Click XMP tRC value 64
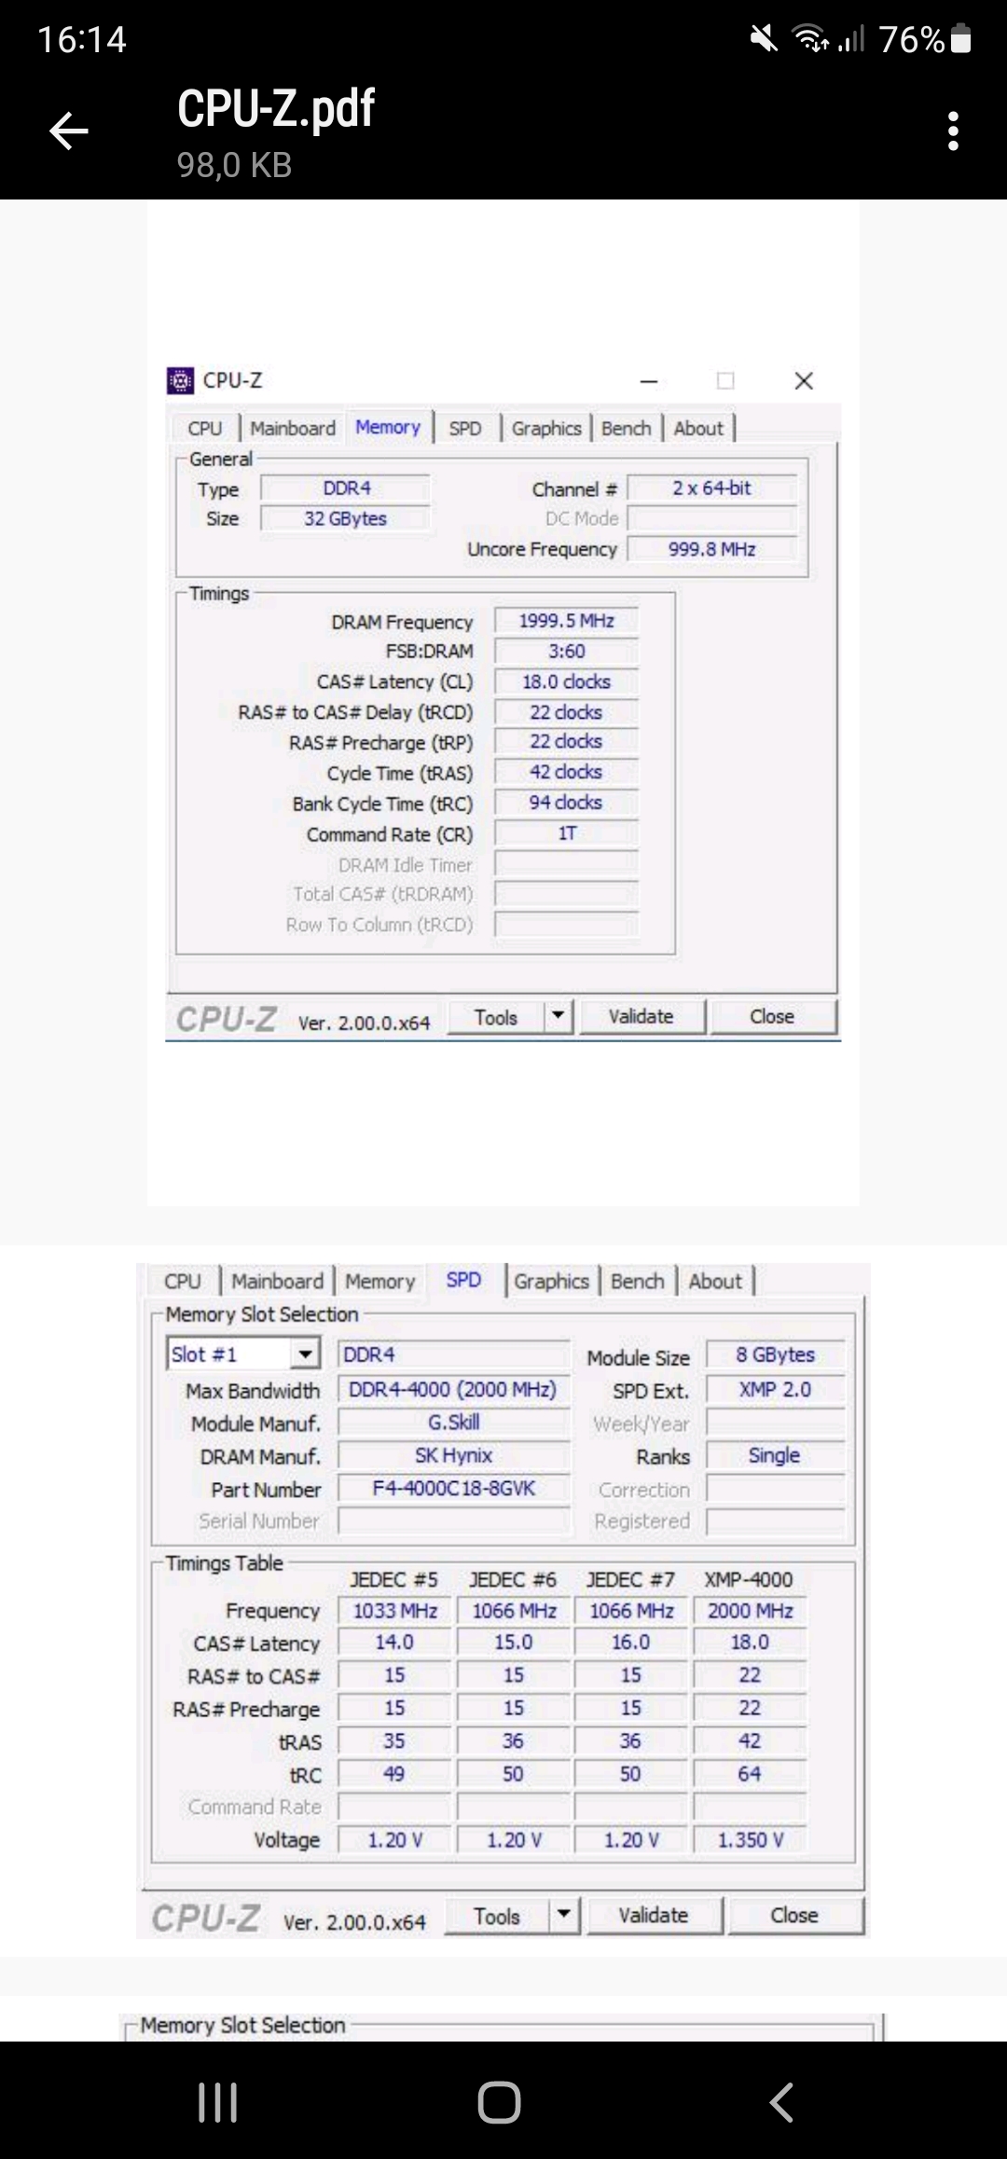The height and width of the screenshot is (2159, 1007). (x=750, y=1773)
